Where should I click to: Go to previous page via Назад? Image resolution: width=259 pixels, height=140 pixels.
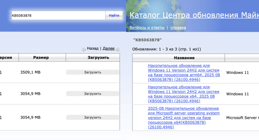tap(93, 48)
